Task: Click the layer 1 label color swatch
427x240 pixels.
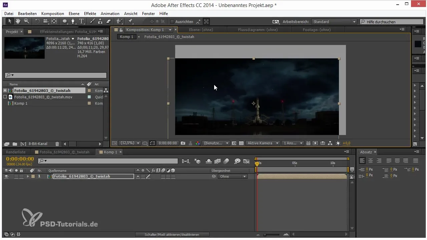Action: (33, 176)
